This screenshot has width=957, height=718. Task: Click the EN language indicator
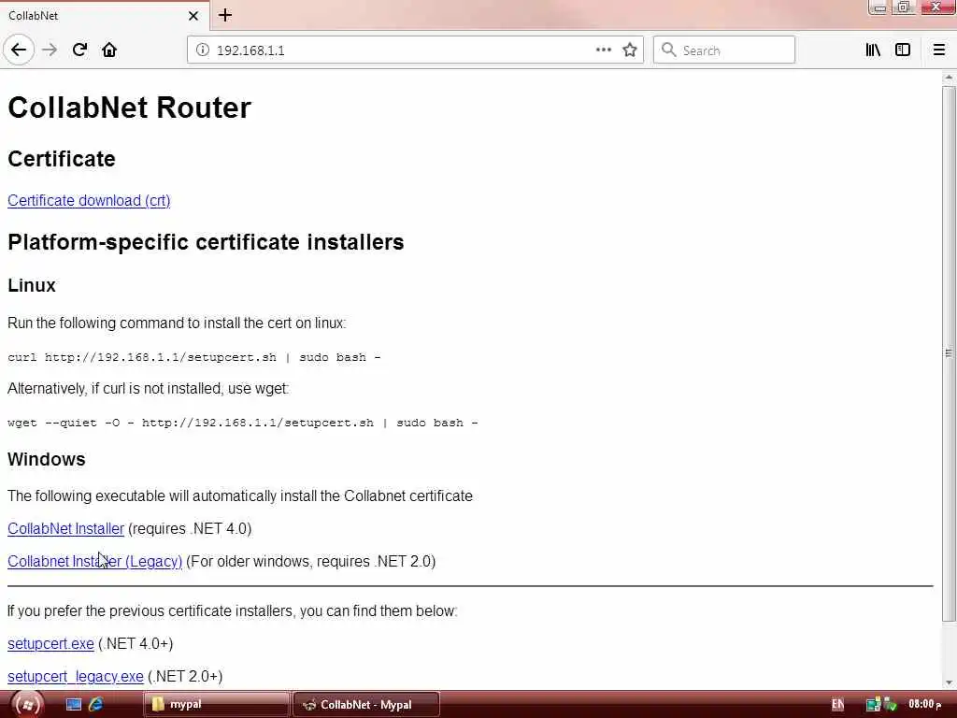tap(838, 705)
